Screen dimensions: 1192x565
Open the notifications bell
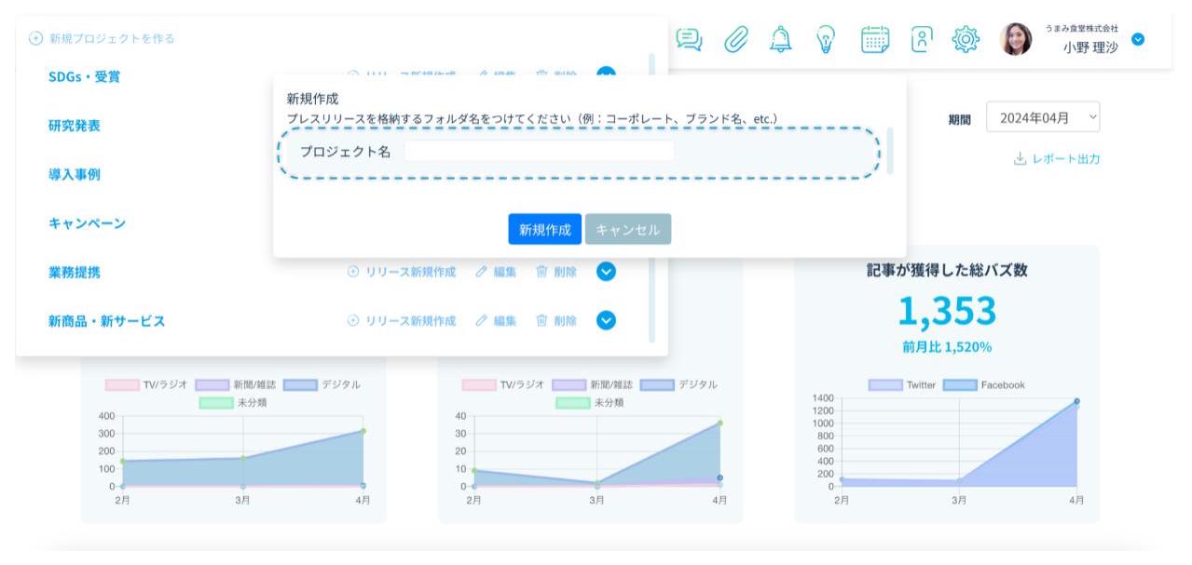point(781,39)
